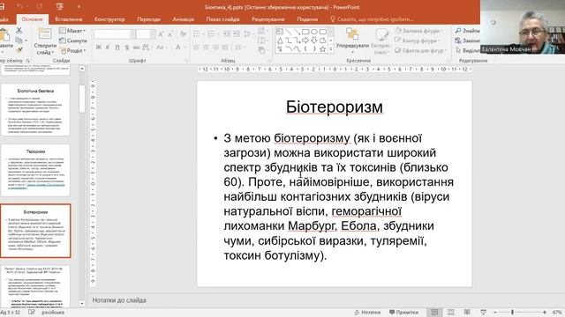Viewport: 565px width, 317px height.
Task: Decrease list indent level icon
Action: coord(227,34)
